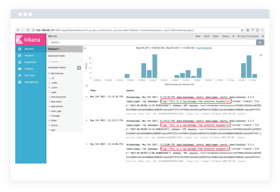
Task: Expand the 11:13:06.753 log row
Action: (x=87, y=144)
